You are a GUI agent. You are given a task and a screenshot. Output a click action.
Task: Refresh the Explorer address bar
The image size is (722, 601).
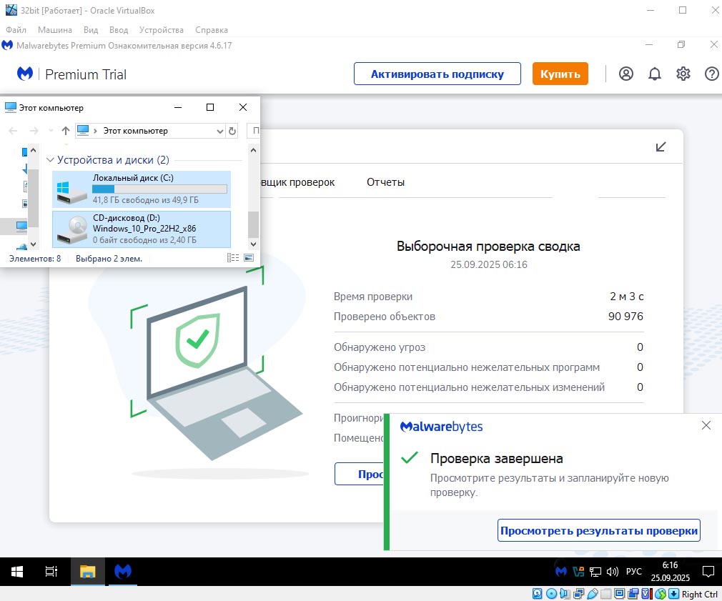click(x=232, y=131)
